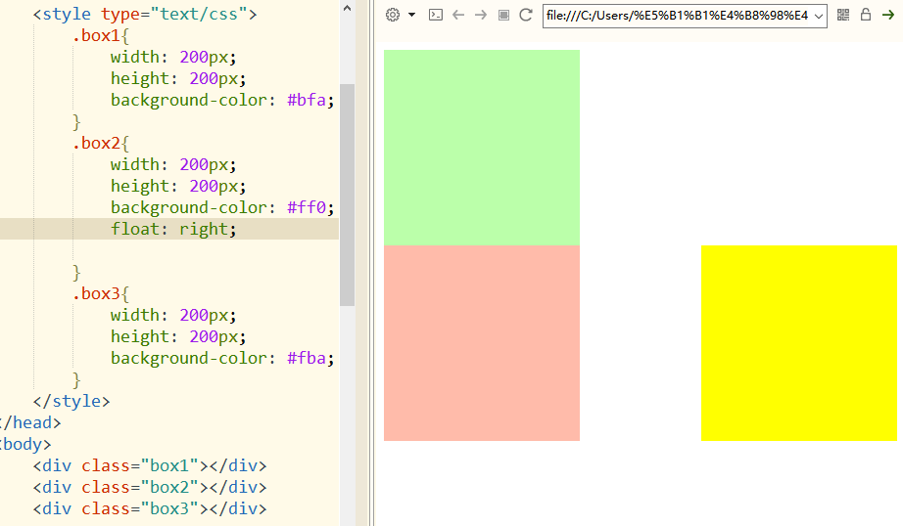Click the yellow floated box2 in preview

[799, 343]
